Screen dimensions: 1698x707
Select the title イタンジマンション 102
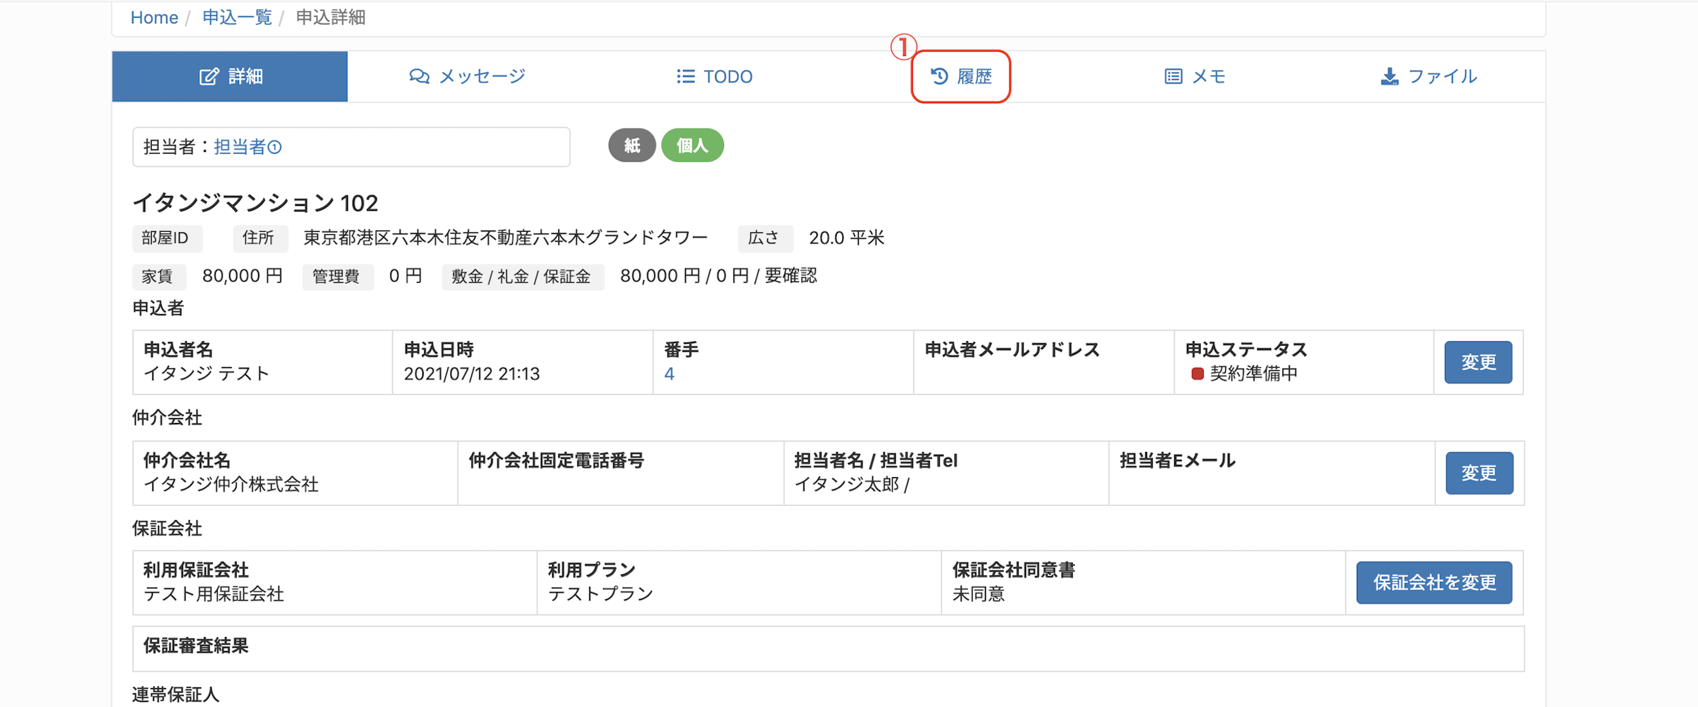[x=255, y=203]
